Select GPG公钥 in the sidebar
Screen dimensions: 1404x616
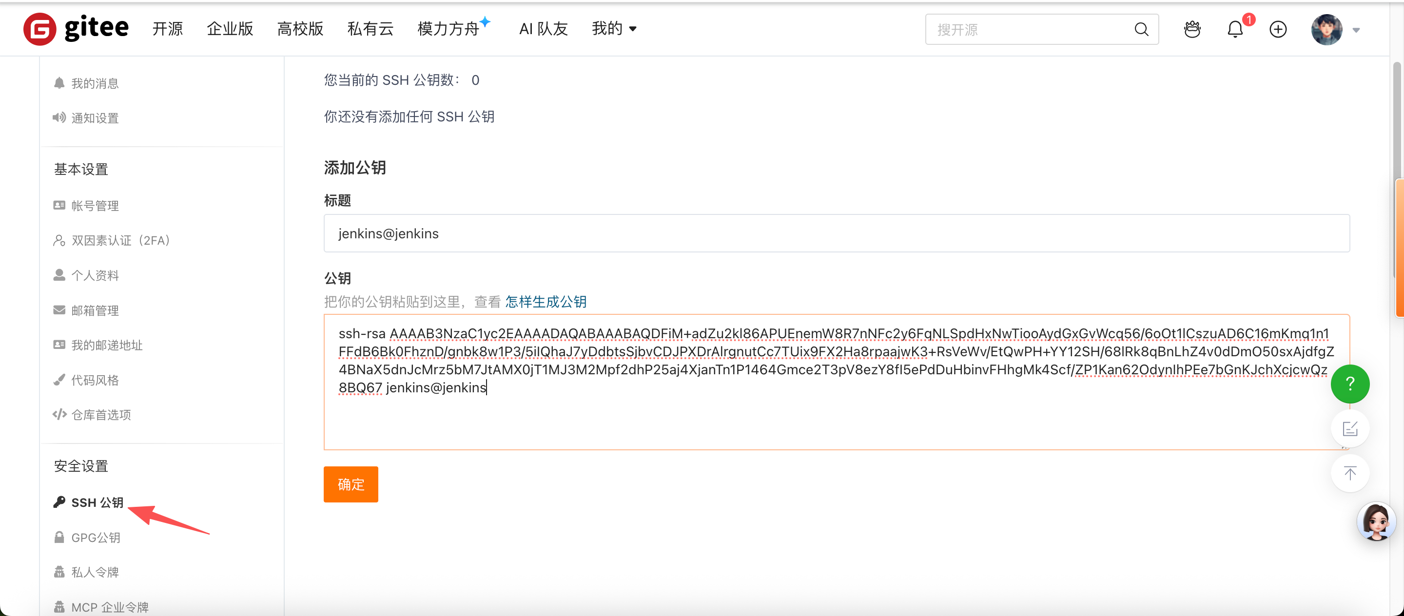pos(96,538)
